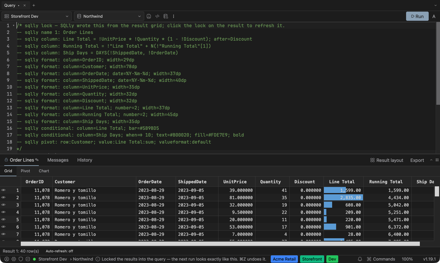Open the three-dot more options menu
This screenshot has height=263, width=440.
point(174,16)
